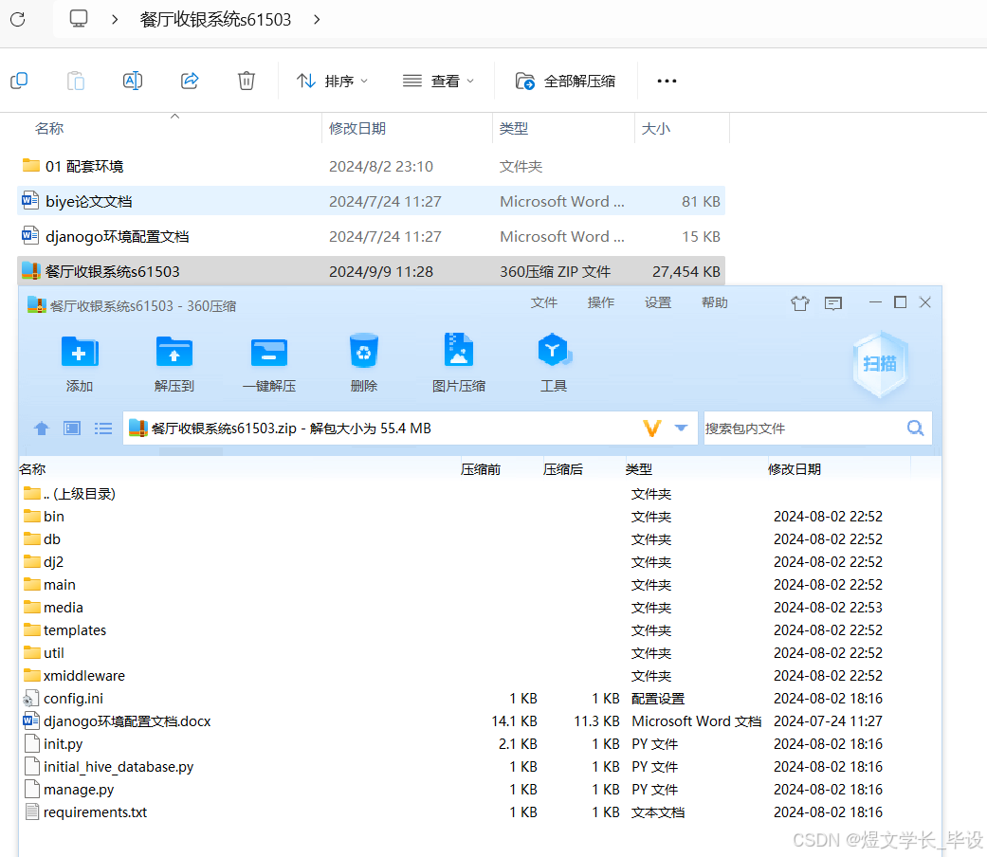Switch to panel view in 360压缩

pyautogui.click(x=71, y=428)
